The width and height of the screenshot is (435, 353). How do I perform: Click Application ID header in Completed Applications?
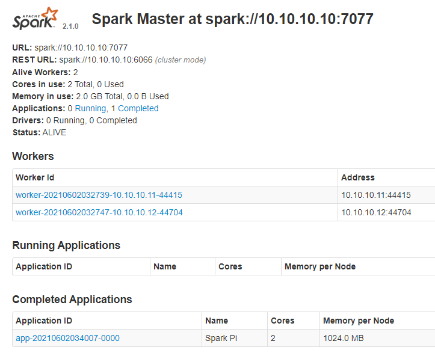tap(44, 321)
